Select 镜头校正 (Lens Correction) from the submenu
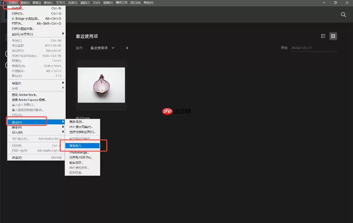 pos(76,163)
